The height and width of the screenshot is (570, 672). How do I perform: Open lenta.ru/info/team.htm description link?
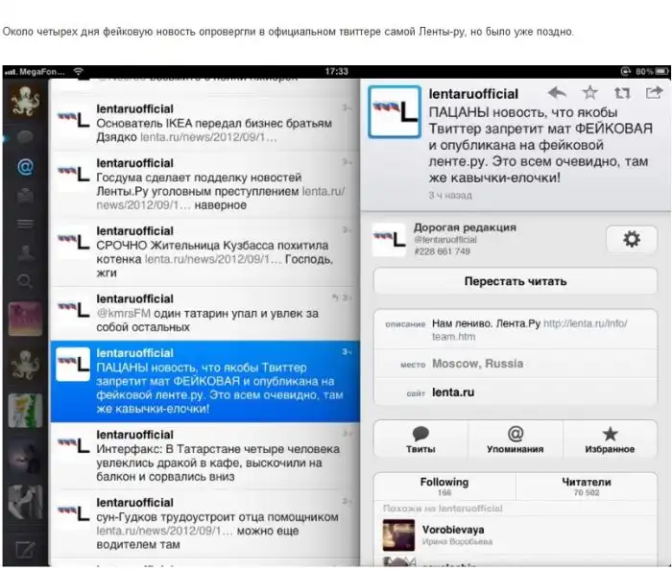click(583, 330)
